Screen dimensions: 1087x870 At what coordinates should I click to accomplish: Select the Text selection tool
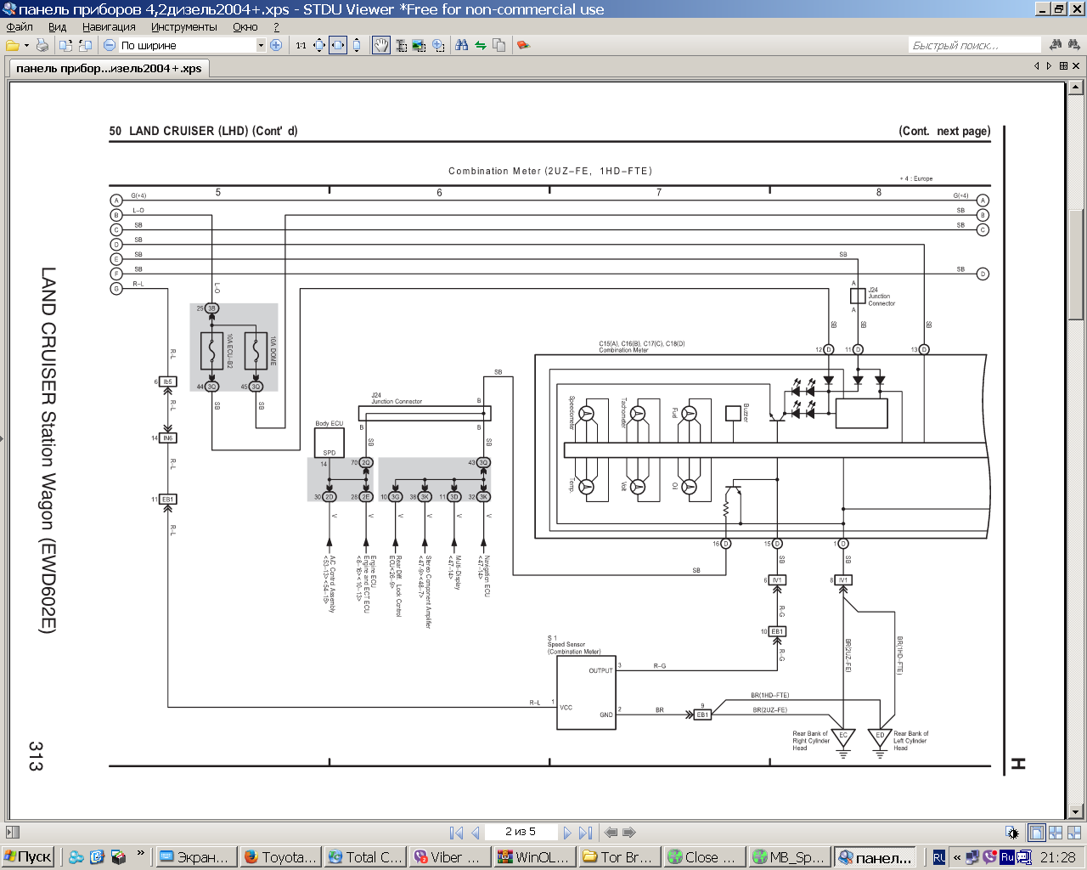coord(401,45)
